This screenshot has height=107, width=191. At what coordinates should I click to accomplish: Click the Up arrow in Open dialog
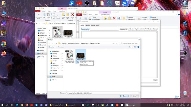click(56, 43)
